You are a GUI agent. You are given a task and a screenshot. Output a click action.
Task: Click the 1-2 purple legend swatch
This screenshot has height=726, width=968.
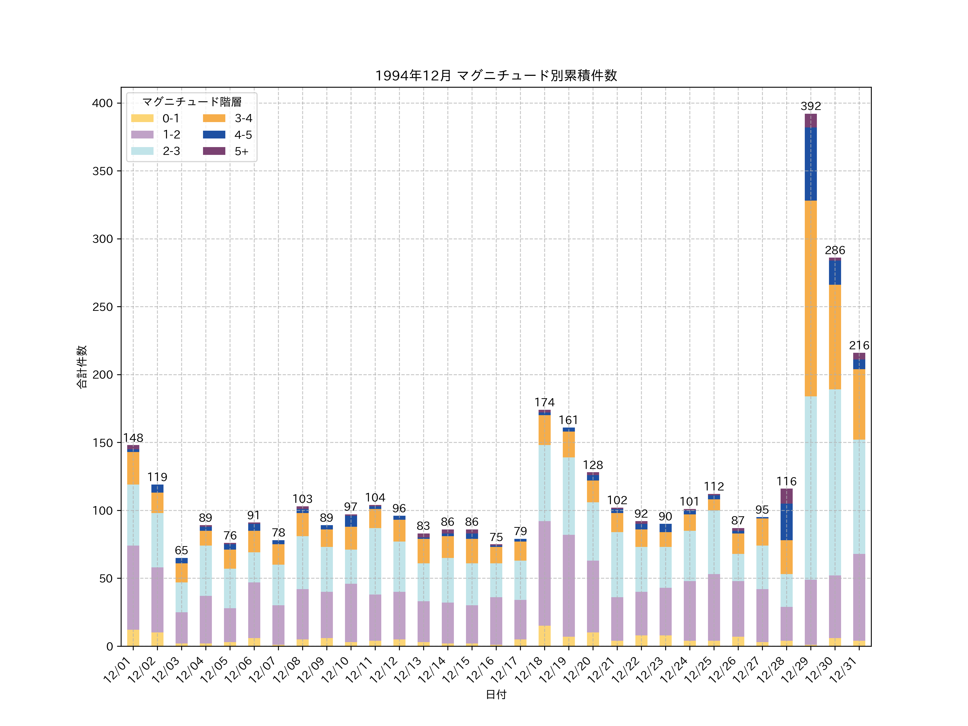click(142, 135)
